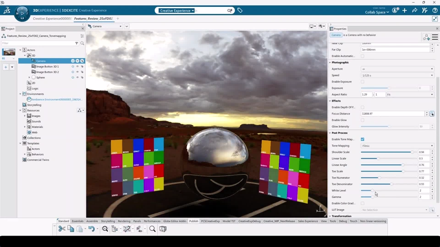Screen dimensions: 440x247
Task: Click the Focus Distance picker icon
Action: click(432, 114)
